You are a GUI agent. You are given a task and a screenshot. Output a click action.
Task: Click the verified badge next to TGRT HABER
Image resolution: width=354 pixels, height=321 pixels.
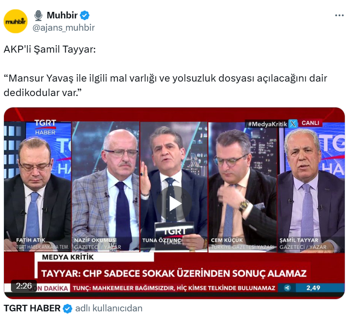tap(68, 308)
